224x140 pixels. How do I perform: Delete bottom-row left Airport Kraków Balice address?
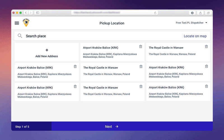coord(75,87)
